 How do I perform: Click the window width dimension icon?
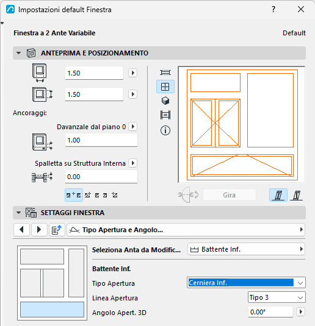(39, 73)
